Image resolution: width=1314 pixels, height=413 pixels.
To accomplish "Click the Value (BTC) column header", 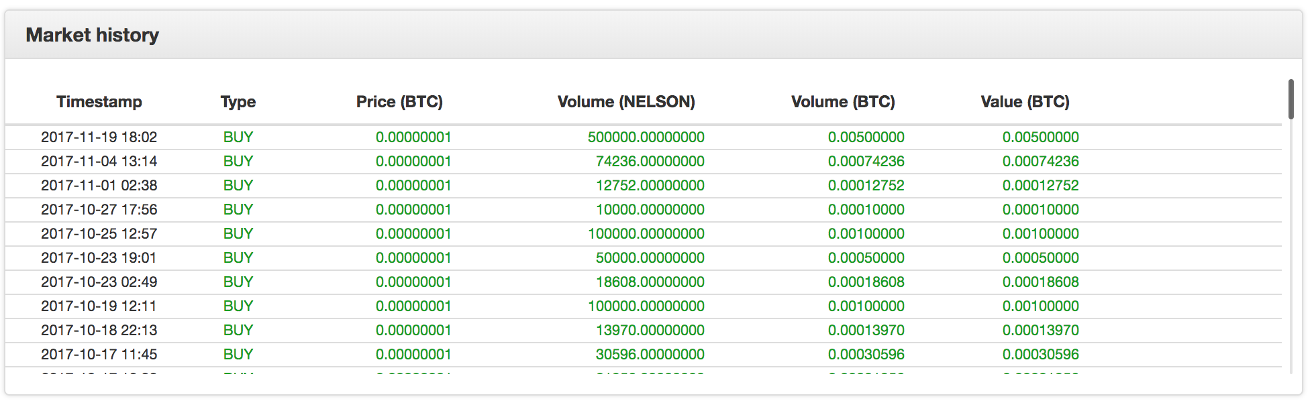I will pyautogui.click(x=1025, y=102).
